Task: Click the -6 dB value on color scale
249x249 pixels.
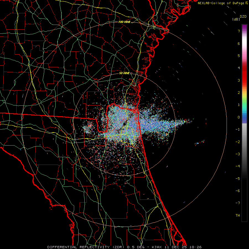Action: click(x=238, y=191)
